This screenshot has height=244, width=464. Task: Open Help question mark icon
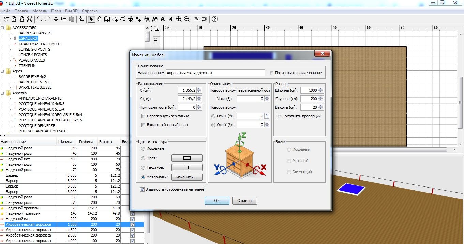pyautogui.click(x=215, y=19)
